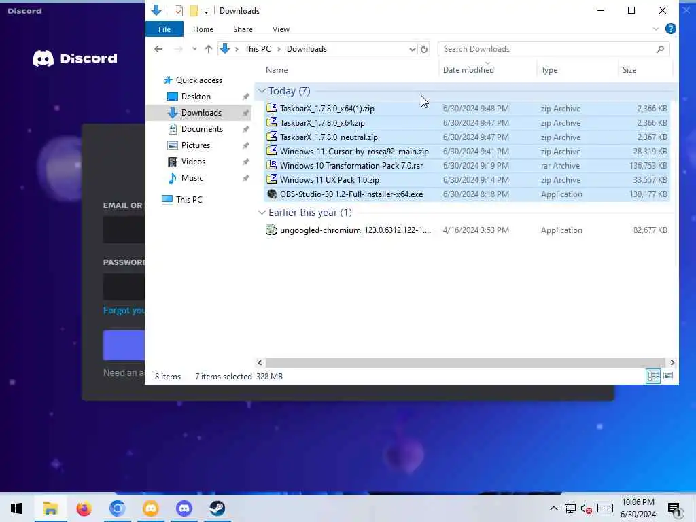Image resolution: width=696 pixels, height=522 pixels.
Task: Click the ungoogled-chromium file icon
Action: click(x=272, y=230)
